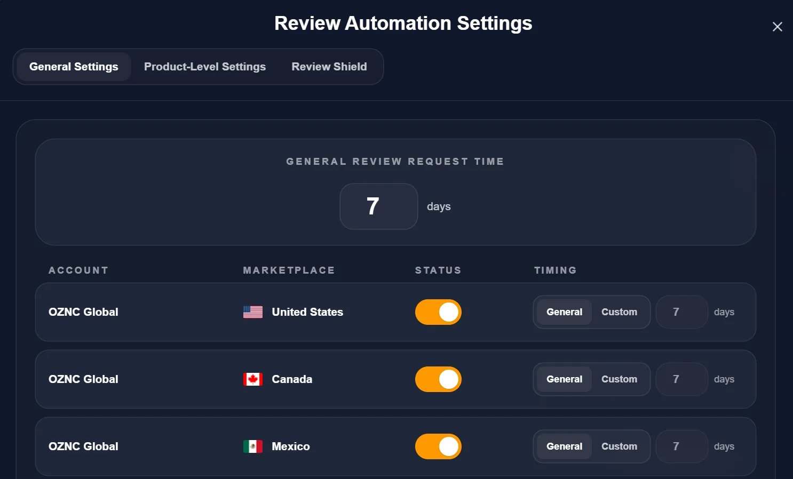793x479 pixels.
Task: Open the Product-Level Settings tab
Action: click(x=205, y=67)
